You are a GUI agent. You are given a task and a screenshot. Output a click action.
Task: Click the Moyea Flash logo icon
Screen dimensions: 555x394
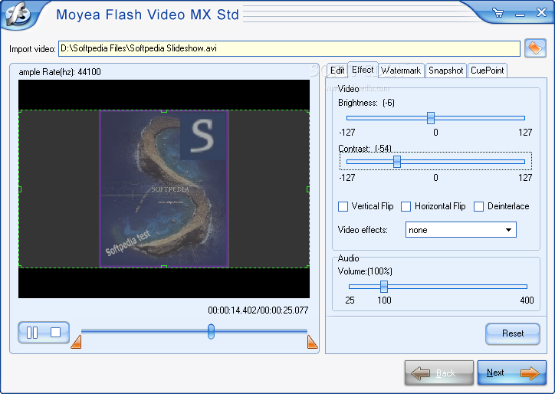tap(18, 14)
